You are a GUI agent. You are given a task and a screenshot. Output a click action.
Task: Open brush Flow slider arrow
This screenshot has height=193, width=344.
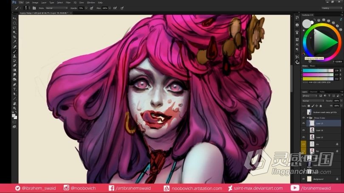(x=110, y=8)
